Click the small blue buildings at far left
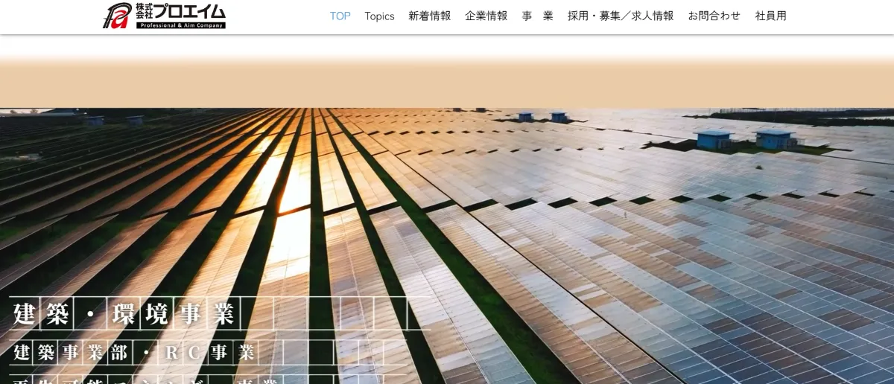894x384 pixels. point(112,120)
